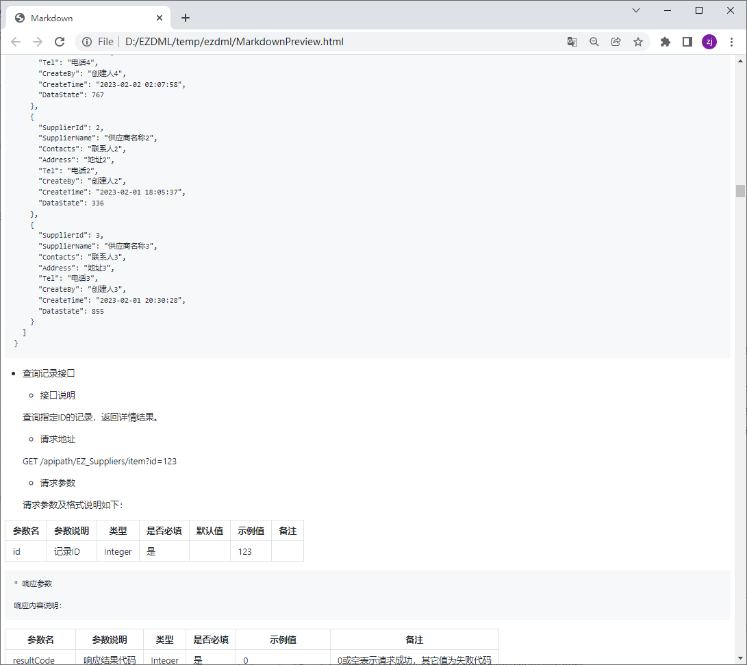747x665 pixels.
Task: Select the Markdown tab
Action: (88, 18)
